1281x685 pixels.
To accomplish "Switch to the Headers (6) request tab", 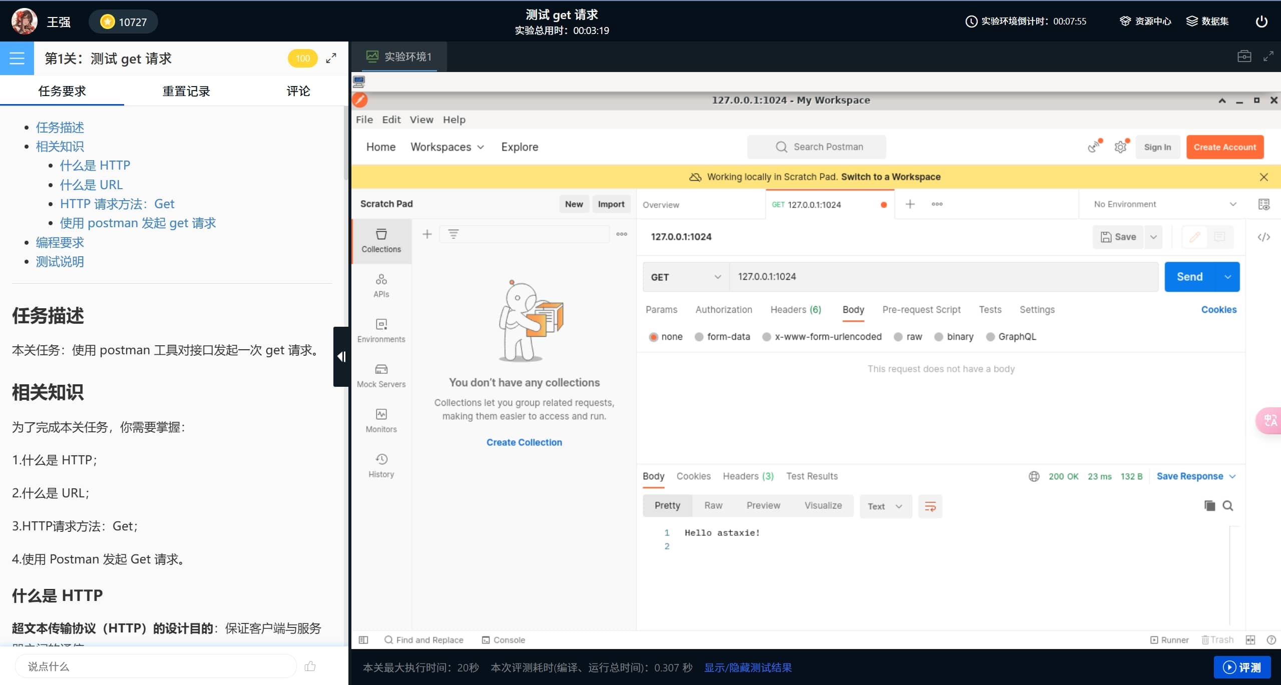I will tap(795, 309).
